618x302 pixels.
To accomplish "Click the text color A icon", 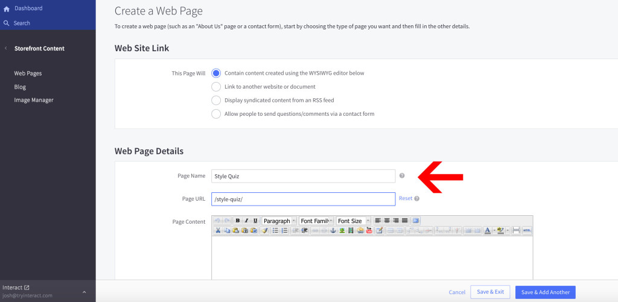I will click(488, 231).
